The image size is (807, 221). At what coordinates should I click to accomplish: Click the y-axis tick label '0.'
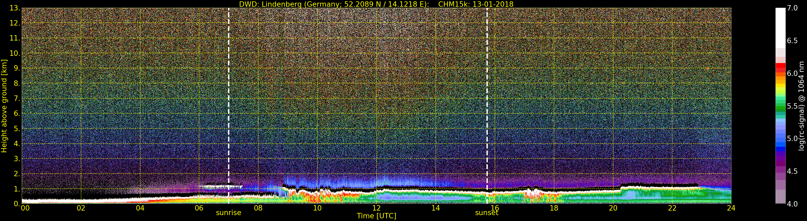[x=17, y=204]
